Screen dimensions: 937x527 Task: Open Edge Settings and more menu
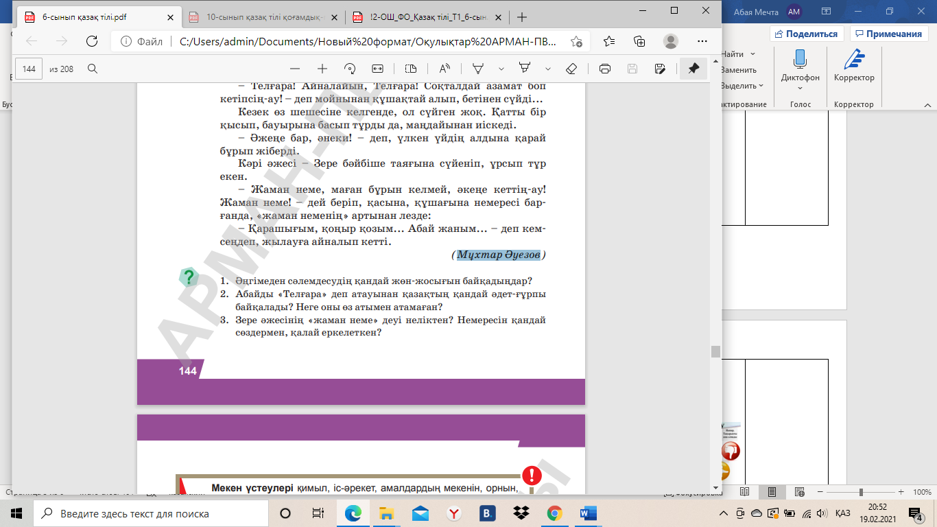701,41
